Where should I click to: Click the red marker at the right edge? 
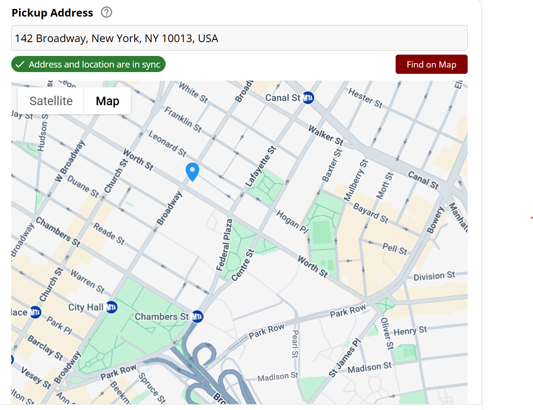[x=531, y=218]
